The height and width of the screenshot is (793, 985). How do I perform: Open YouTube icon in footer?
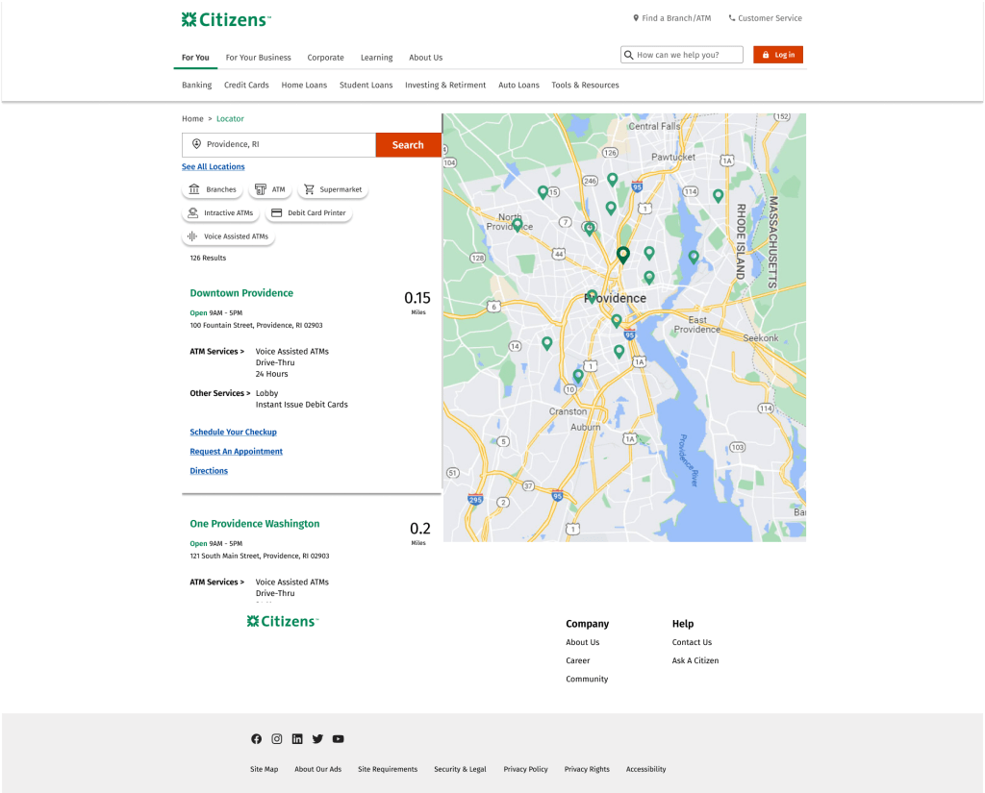(x=338, y=739)
